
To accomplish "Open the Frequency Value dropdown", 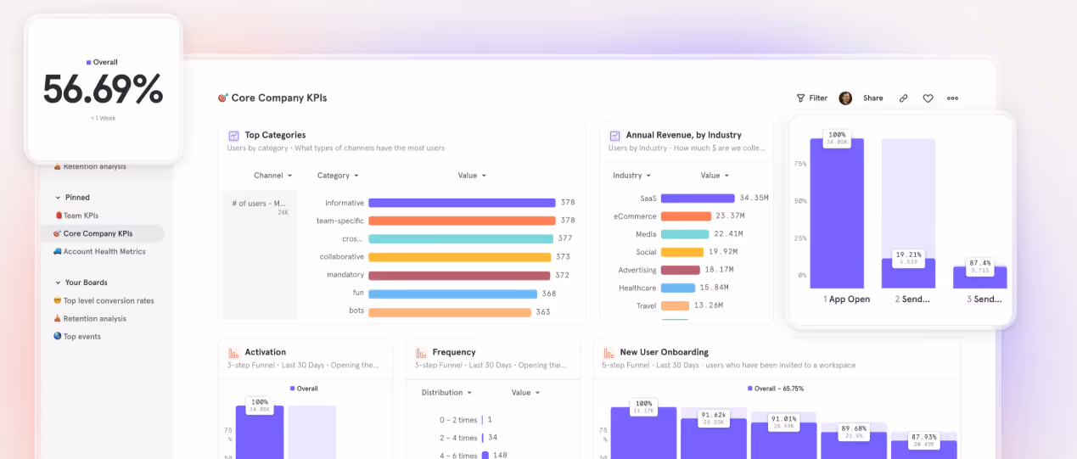I will 526,393.
